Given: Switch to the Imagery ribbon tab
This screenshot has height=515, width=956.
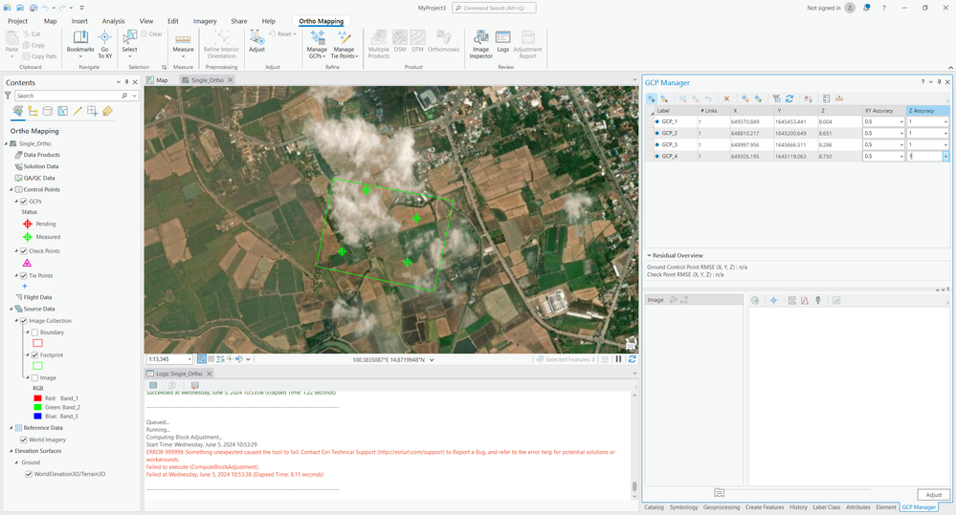Looking at the screenshot, I should 205,21.
